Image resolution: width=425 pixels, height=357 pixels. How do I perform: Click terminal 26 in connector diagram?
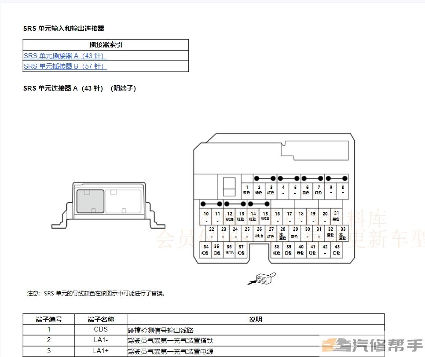tap(259, 233)
